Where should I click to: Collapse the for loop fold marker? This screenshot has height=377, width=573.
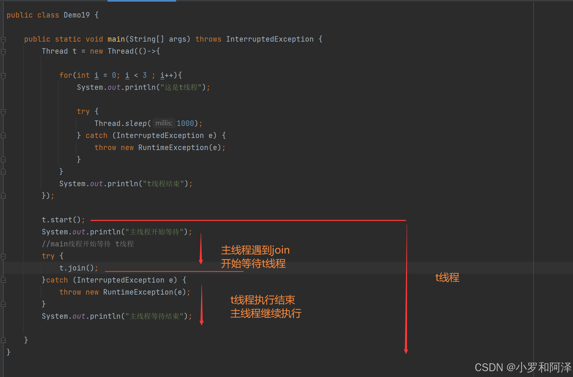click(x=3, y=76)
